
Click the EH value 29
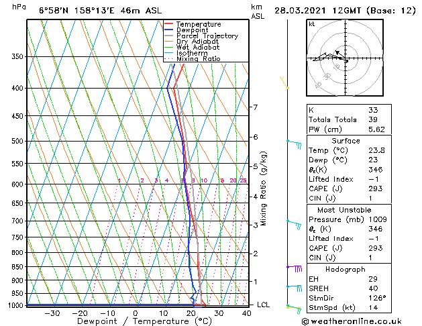click(x=373, y=279)
